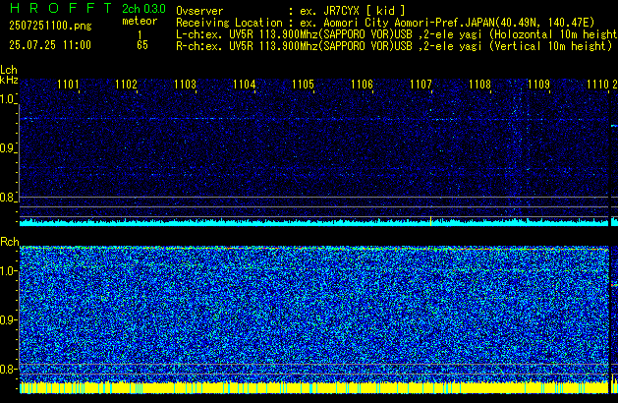This screenshot has height=403, width=618.
Task: Click the 1106 time marker
Action: (x=362, y=85)
